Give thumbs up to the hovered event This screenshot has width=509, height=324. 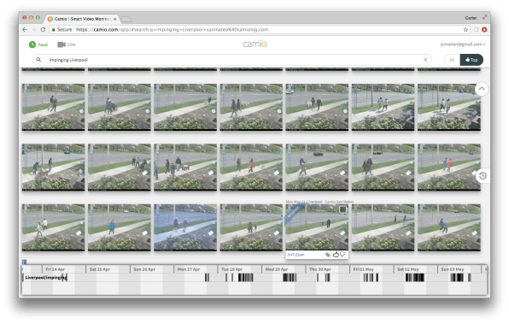(336, 255)
